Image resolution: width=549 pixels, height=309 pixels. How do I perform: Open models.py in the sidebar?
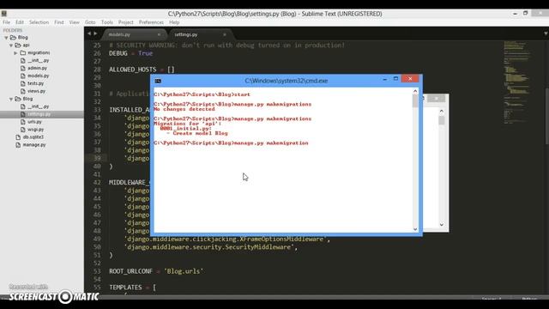click(38, 76)
